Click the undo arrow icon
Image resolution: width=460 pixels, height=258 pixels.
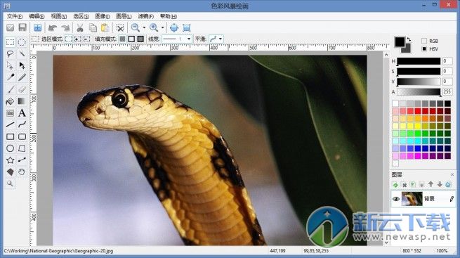point(53,28)
